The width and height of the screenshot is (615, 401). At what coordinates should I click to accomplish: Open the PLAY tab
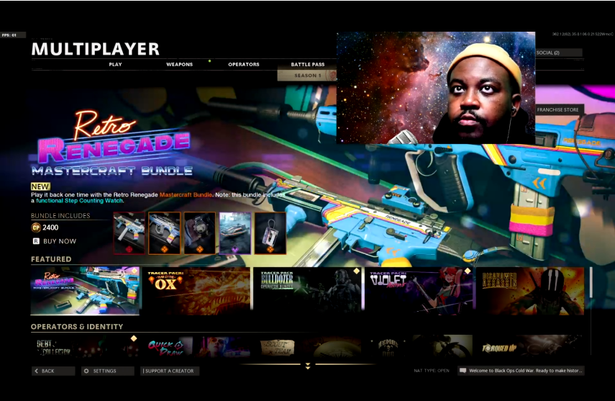115,64
